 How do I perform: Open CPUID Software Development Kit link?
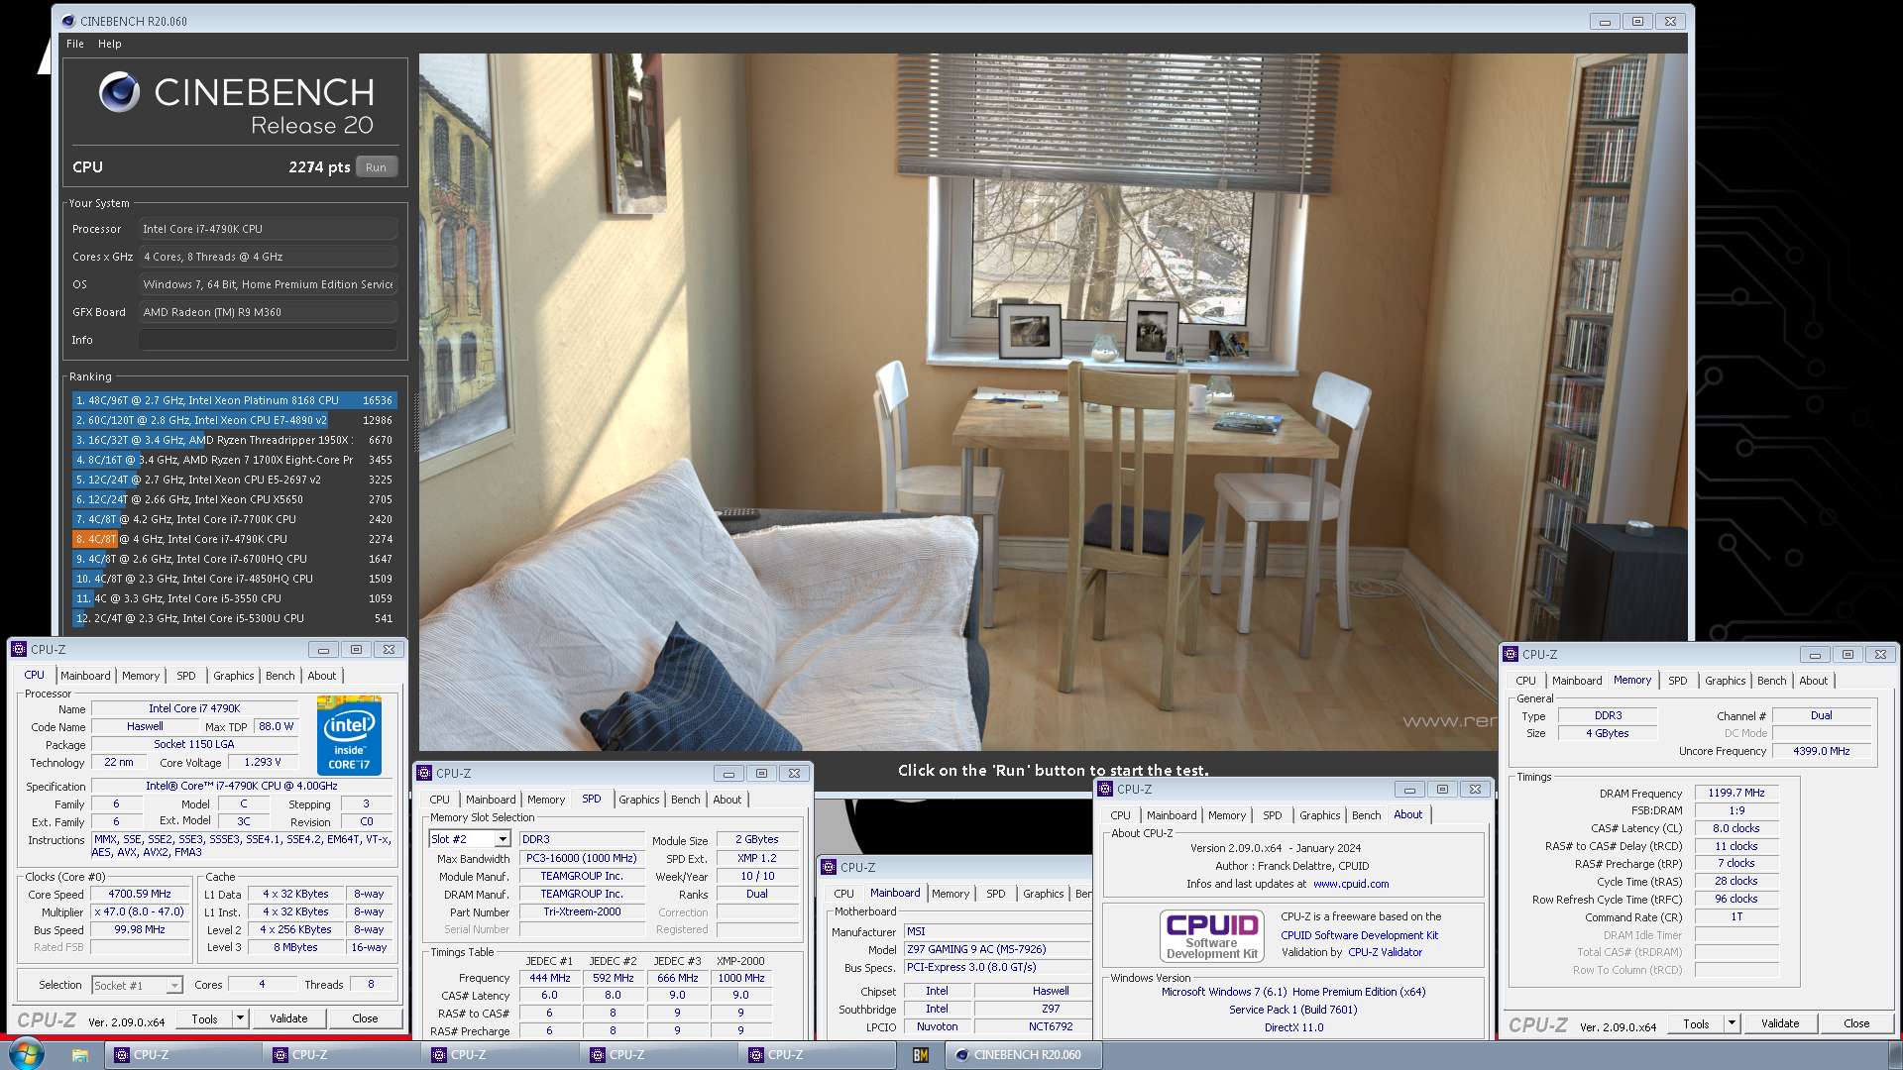(1359, 935)
